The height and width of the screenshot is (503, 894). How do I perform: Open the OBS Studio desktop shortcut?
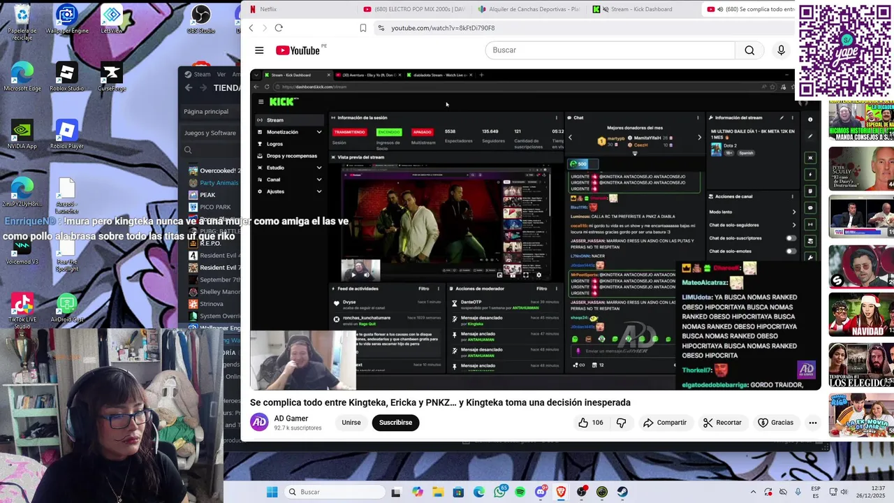(x=201, y=20)
